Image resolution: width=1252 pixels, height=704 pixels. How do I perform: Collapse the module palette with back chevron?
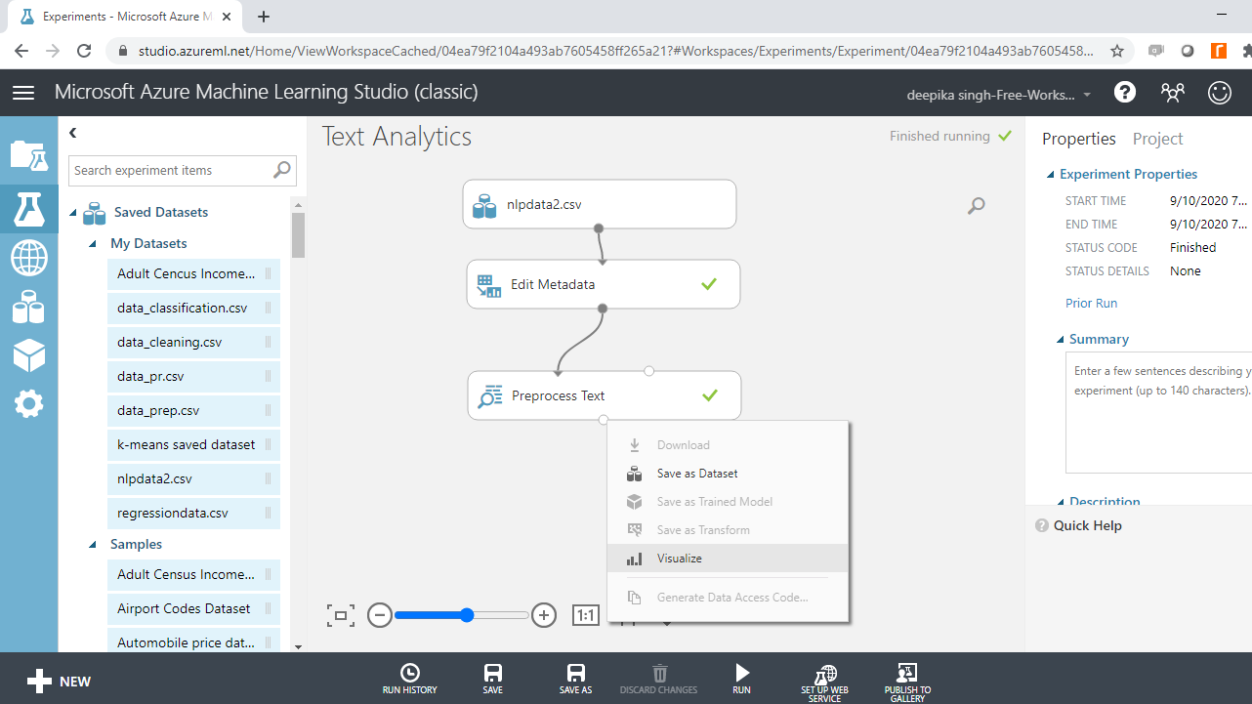click(x=73, y=133)
